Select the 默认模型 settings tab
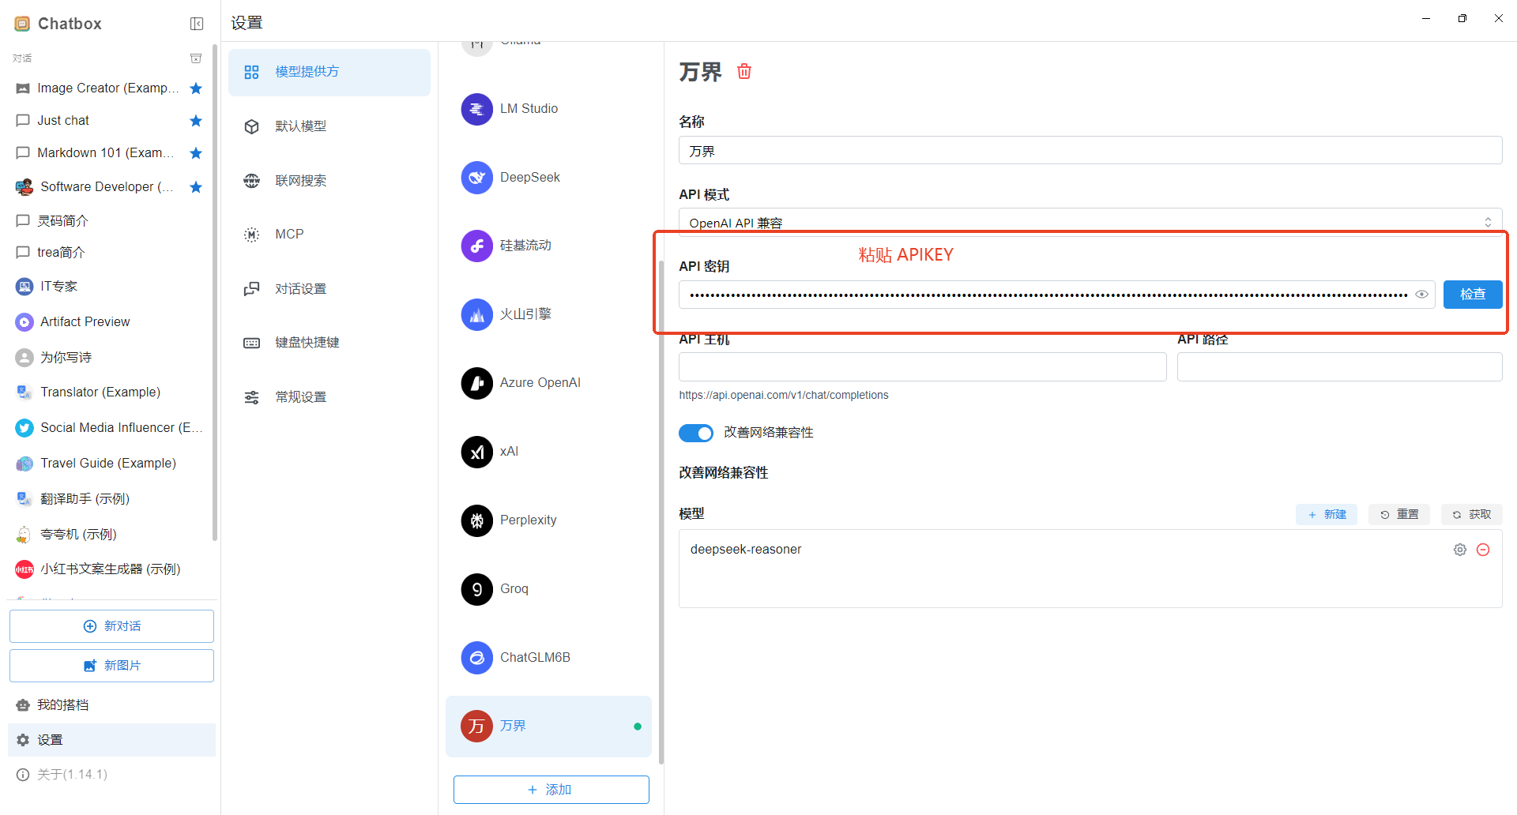 click(x=329, y=126)
